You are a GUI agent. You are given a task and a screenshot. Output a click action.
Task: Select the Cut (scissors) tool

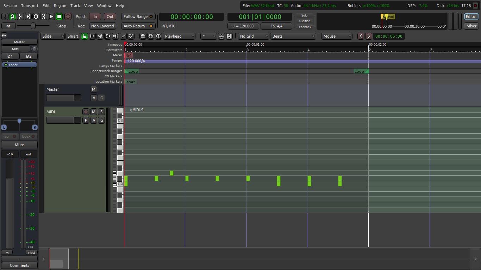(x=100, y=36)
